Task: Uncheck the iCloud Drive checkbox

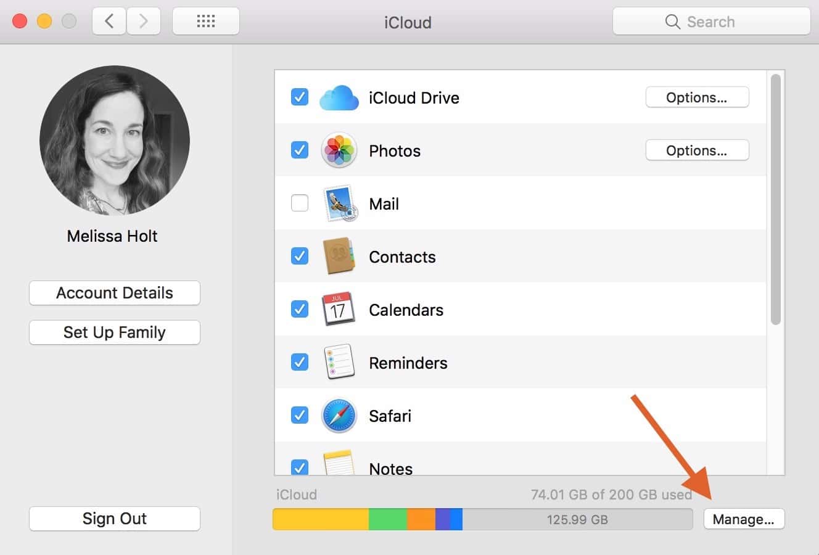Action: coord(300,97)
